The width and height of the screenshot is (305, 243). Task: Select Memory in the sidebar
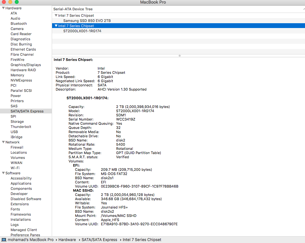17,75
